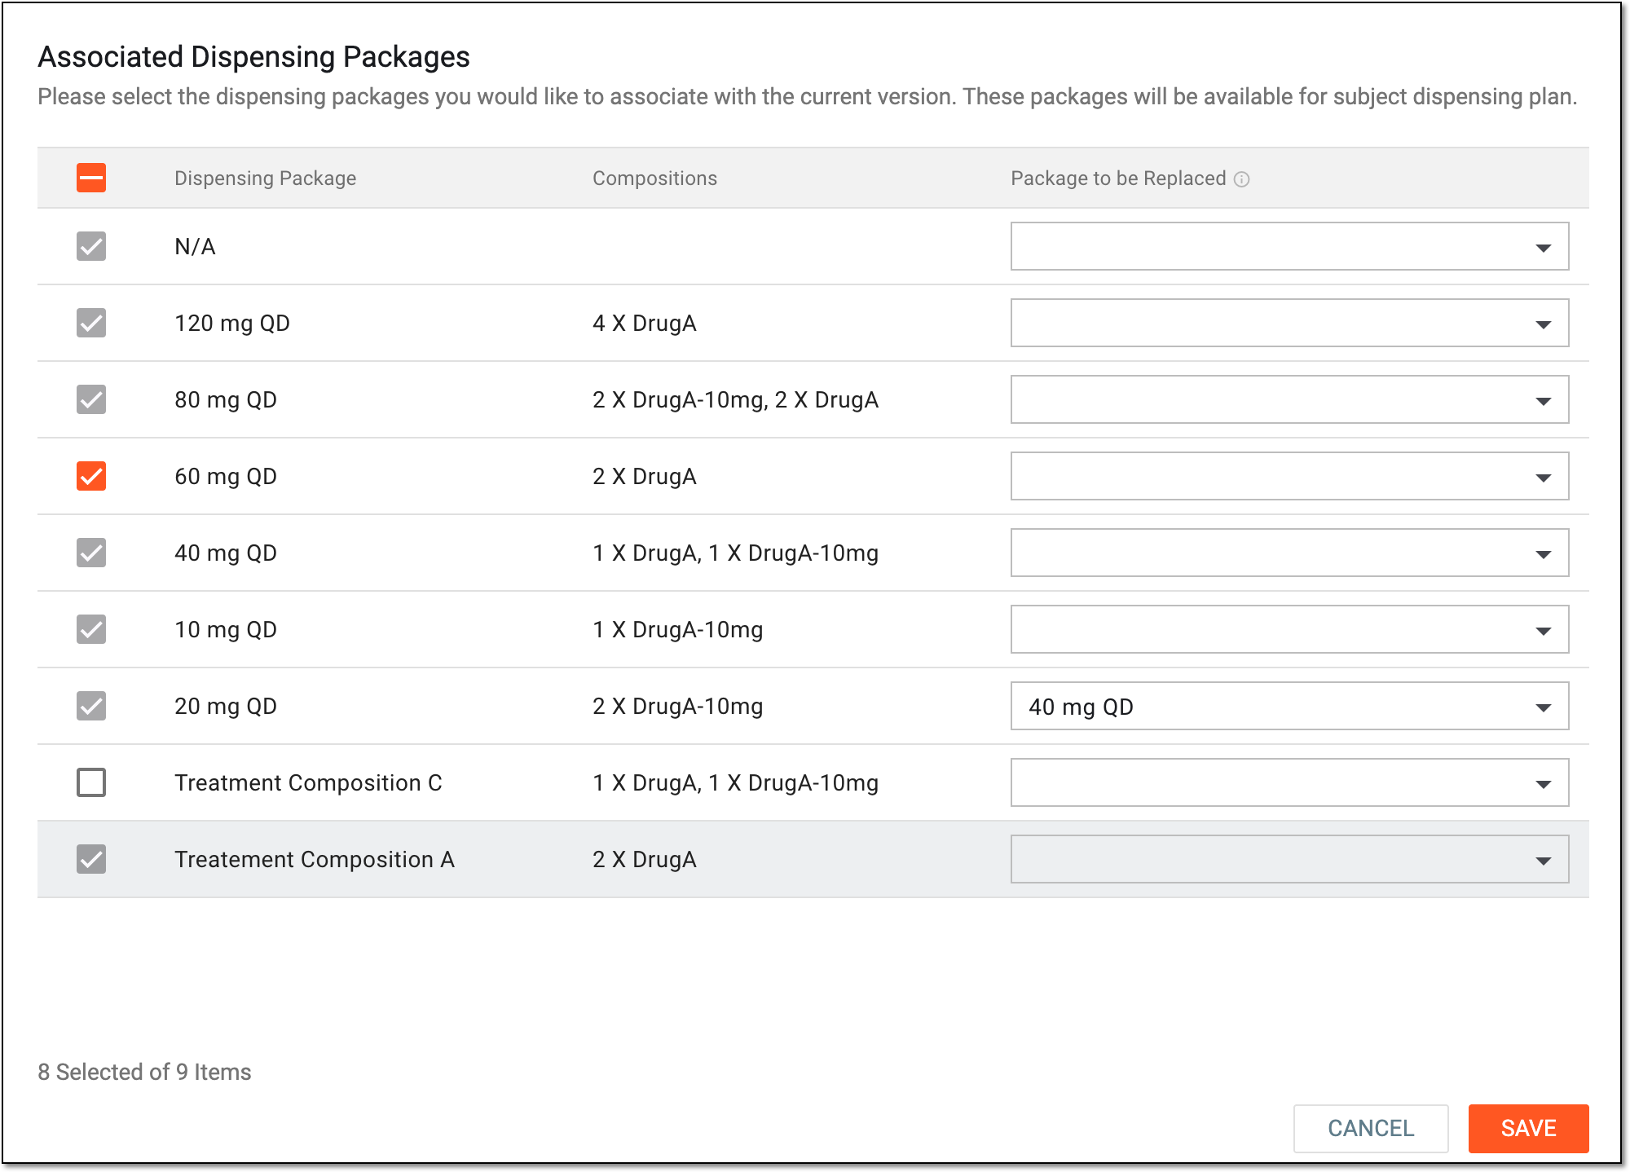Toggle the 10 mg QD checkbox
1630x1172 pixels.
[91, 629]
